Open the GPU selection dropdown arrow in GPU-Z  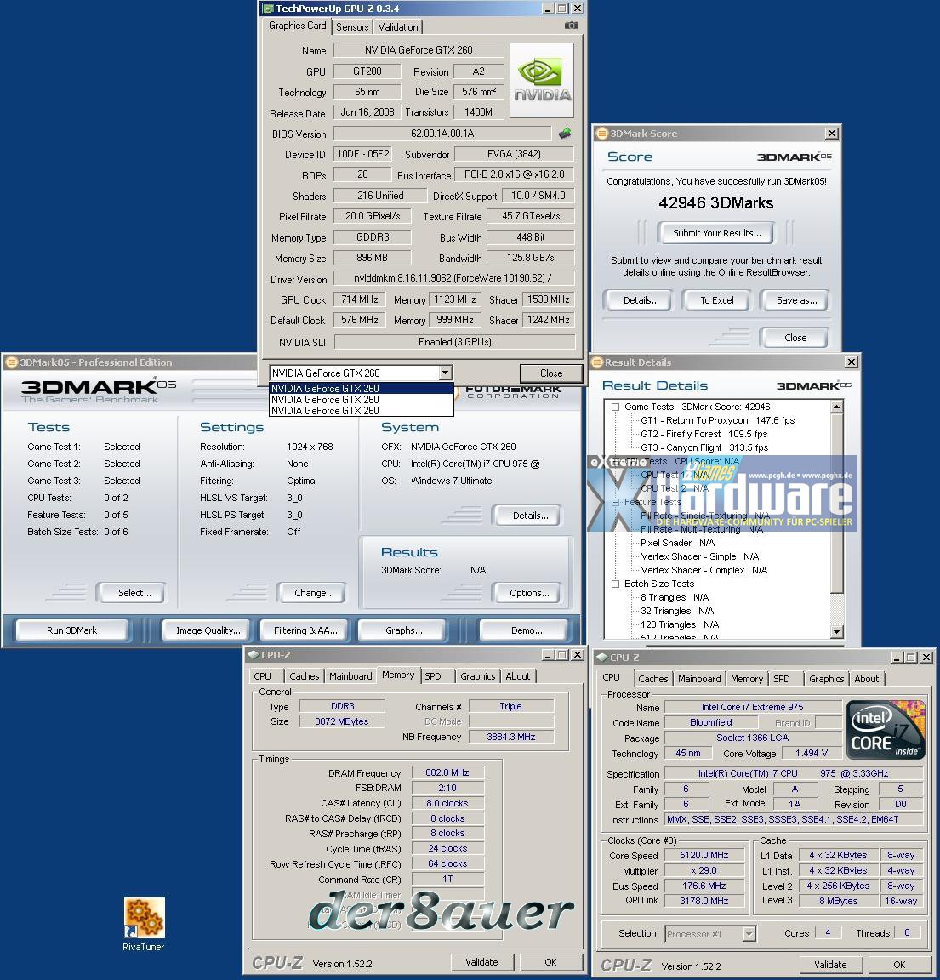tap(445, 373)
